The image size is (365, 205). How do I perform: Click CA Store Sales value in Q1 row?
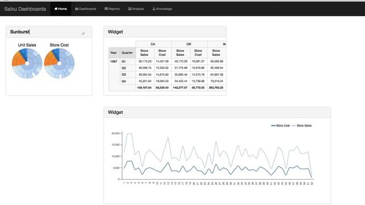tap(145, 61)
